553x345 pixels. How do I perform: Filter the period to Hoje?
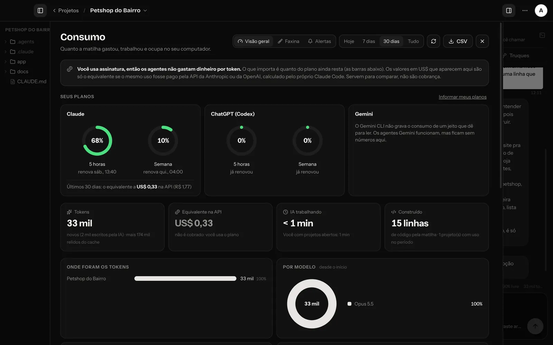pos(349,41)
